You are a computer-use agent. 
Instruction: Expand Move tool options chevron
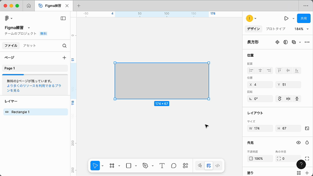[102, 166]
